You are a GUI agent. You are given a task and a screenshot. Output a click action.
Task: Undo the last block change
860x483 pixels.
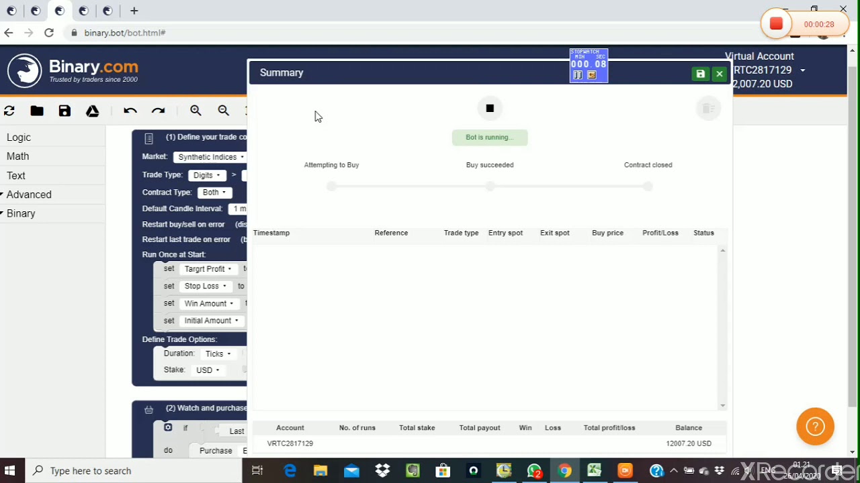[x=130, y=111]
